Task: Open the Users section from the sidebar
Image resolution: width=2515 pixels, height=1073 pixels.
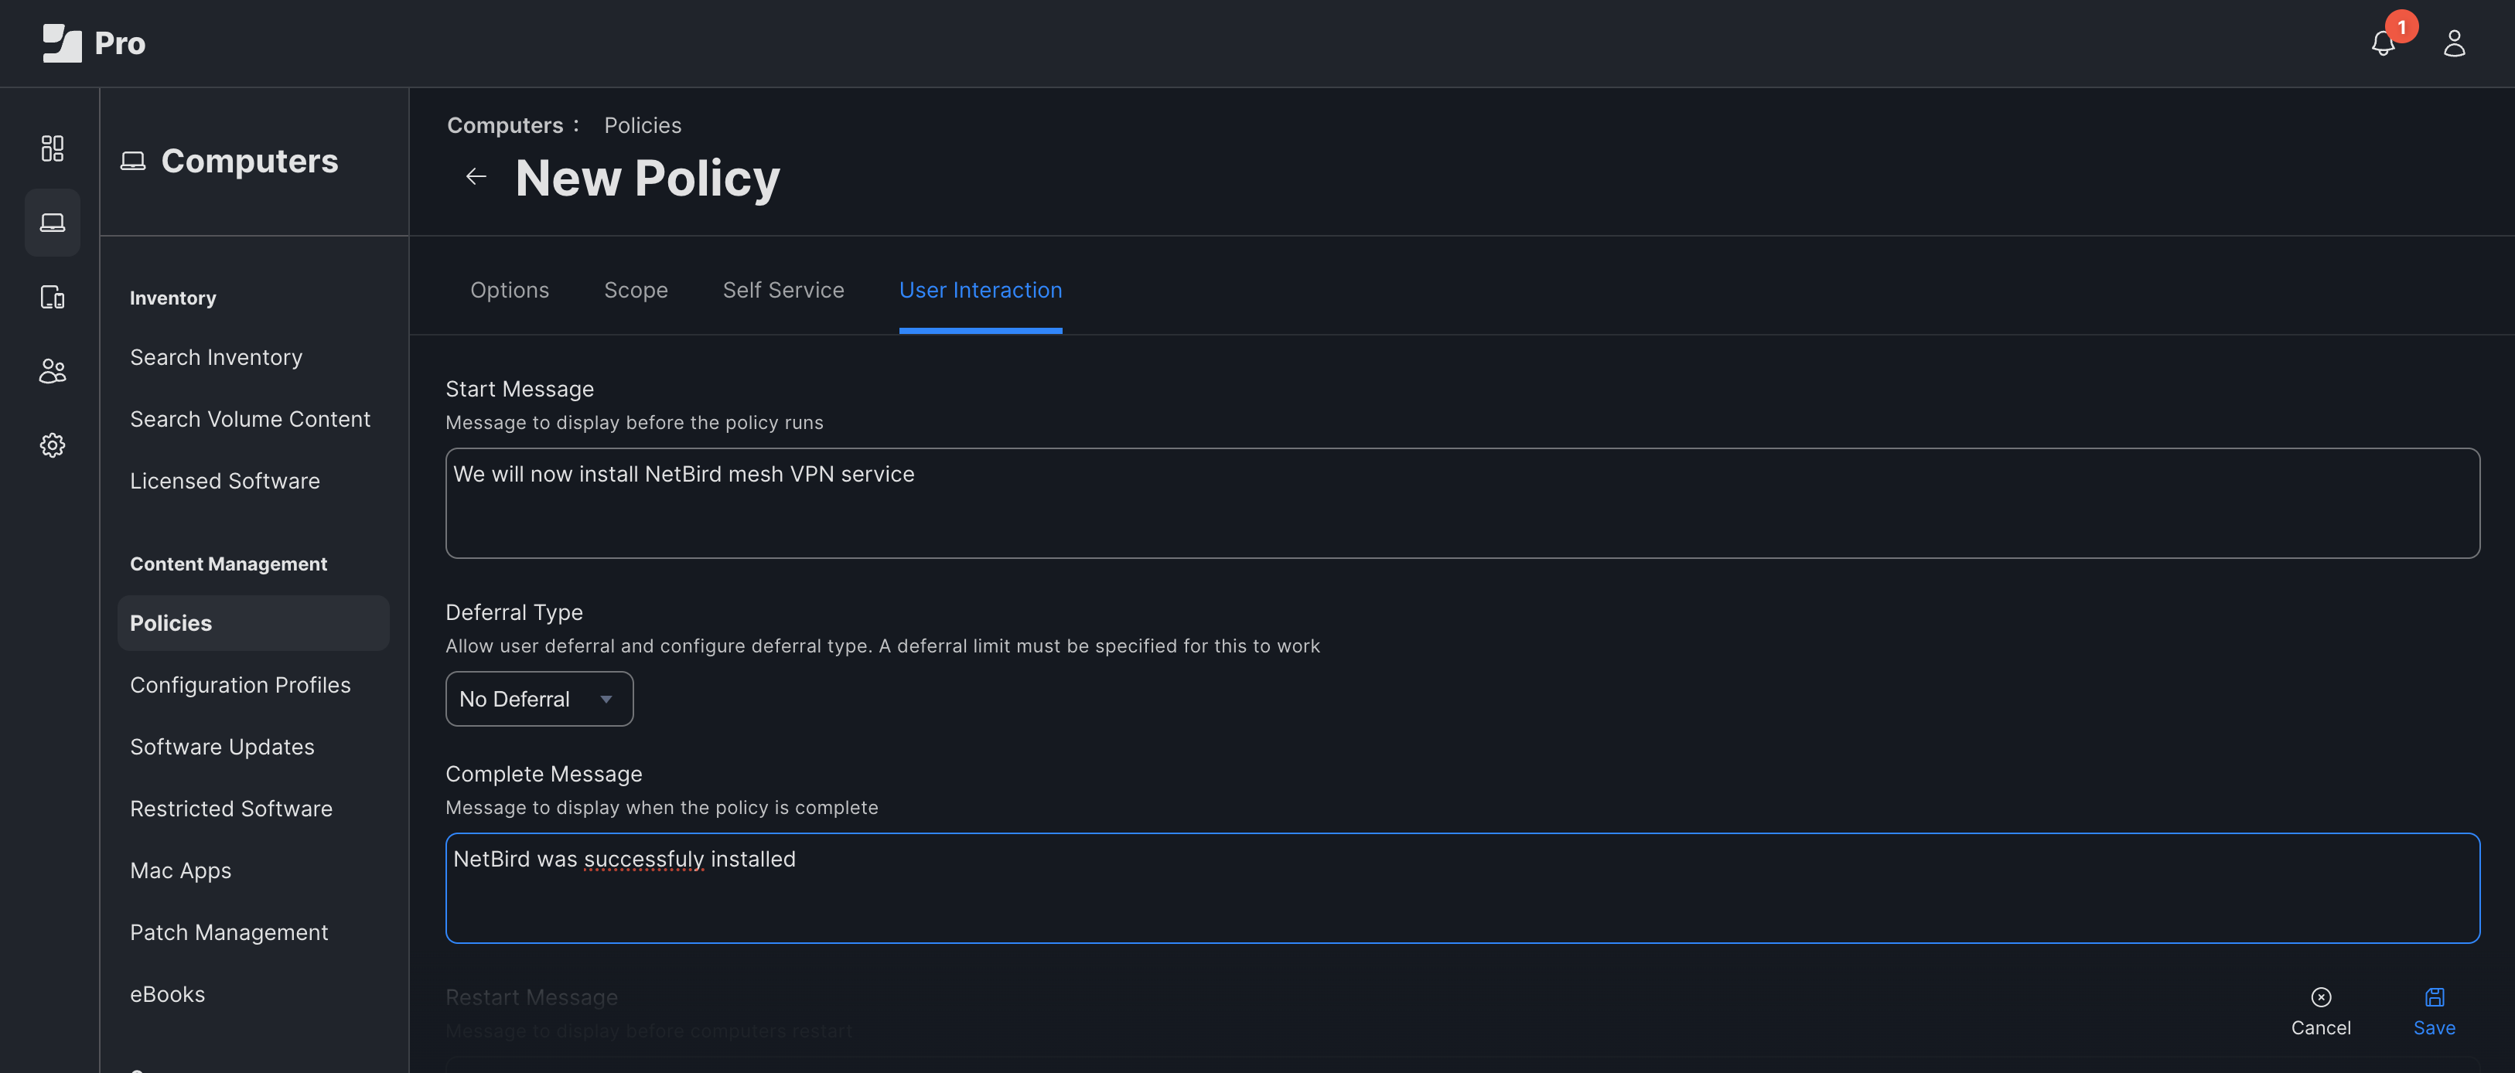Action: pyautogui.click(x=52, y=371)
